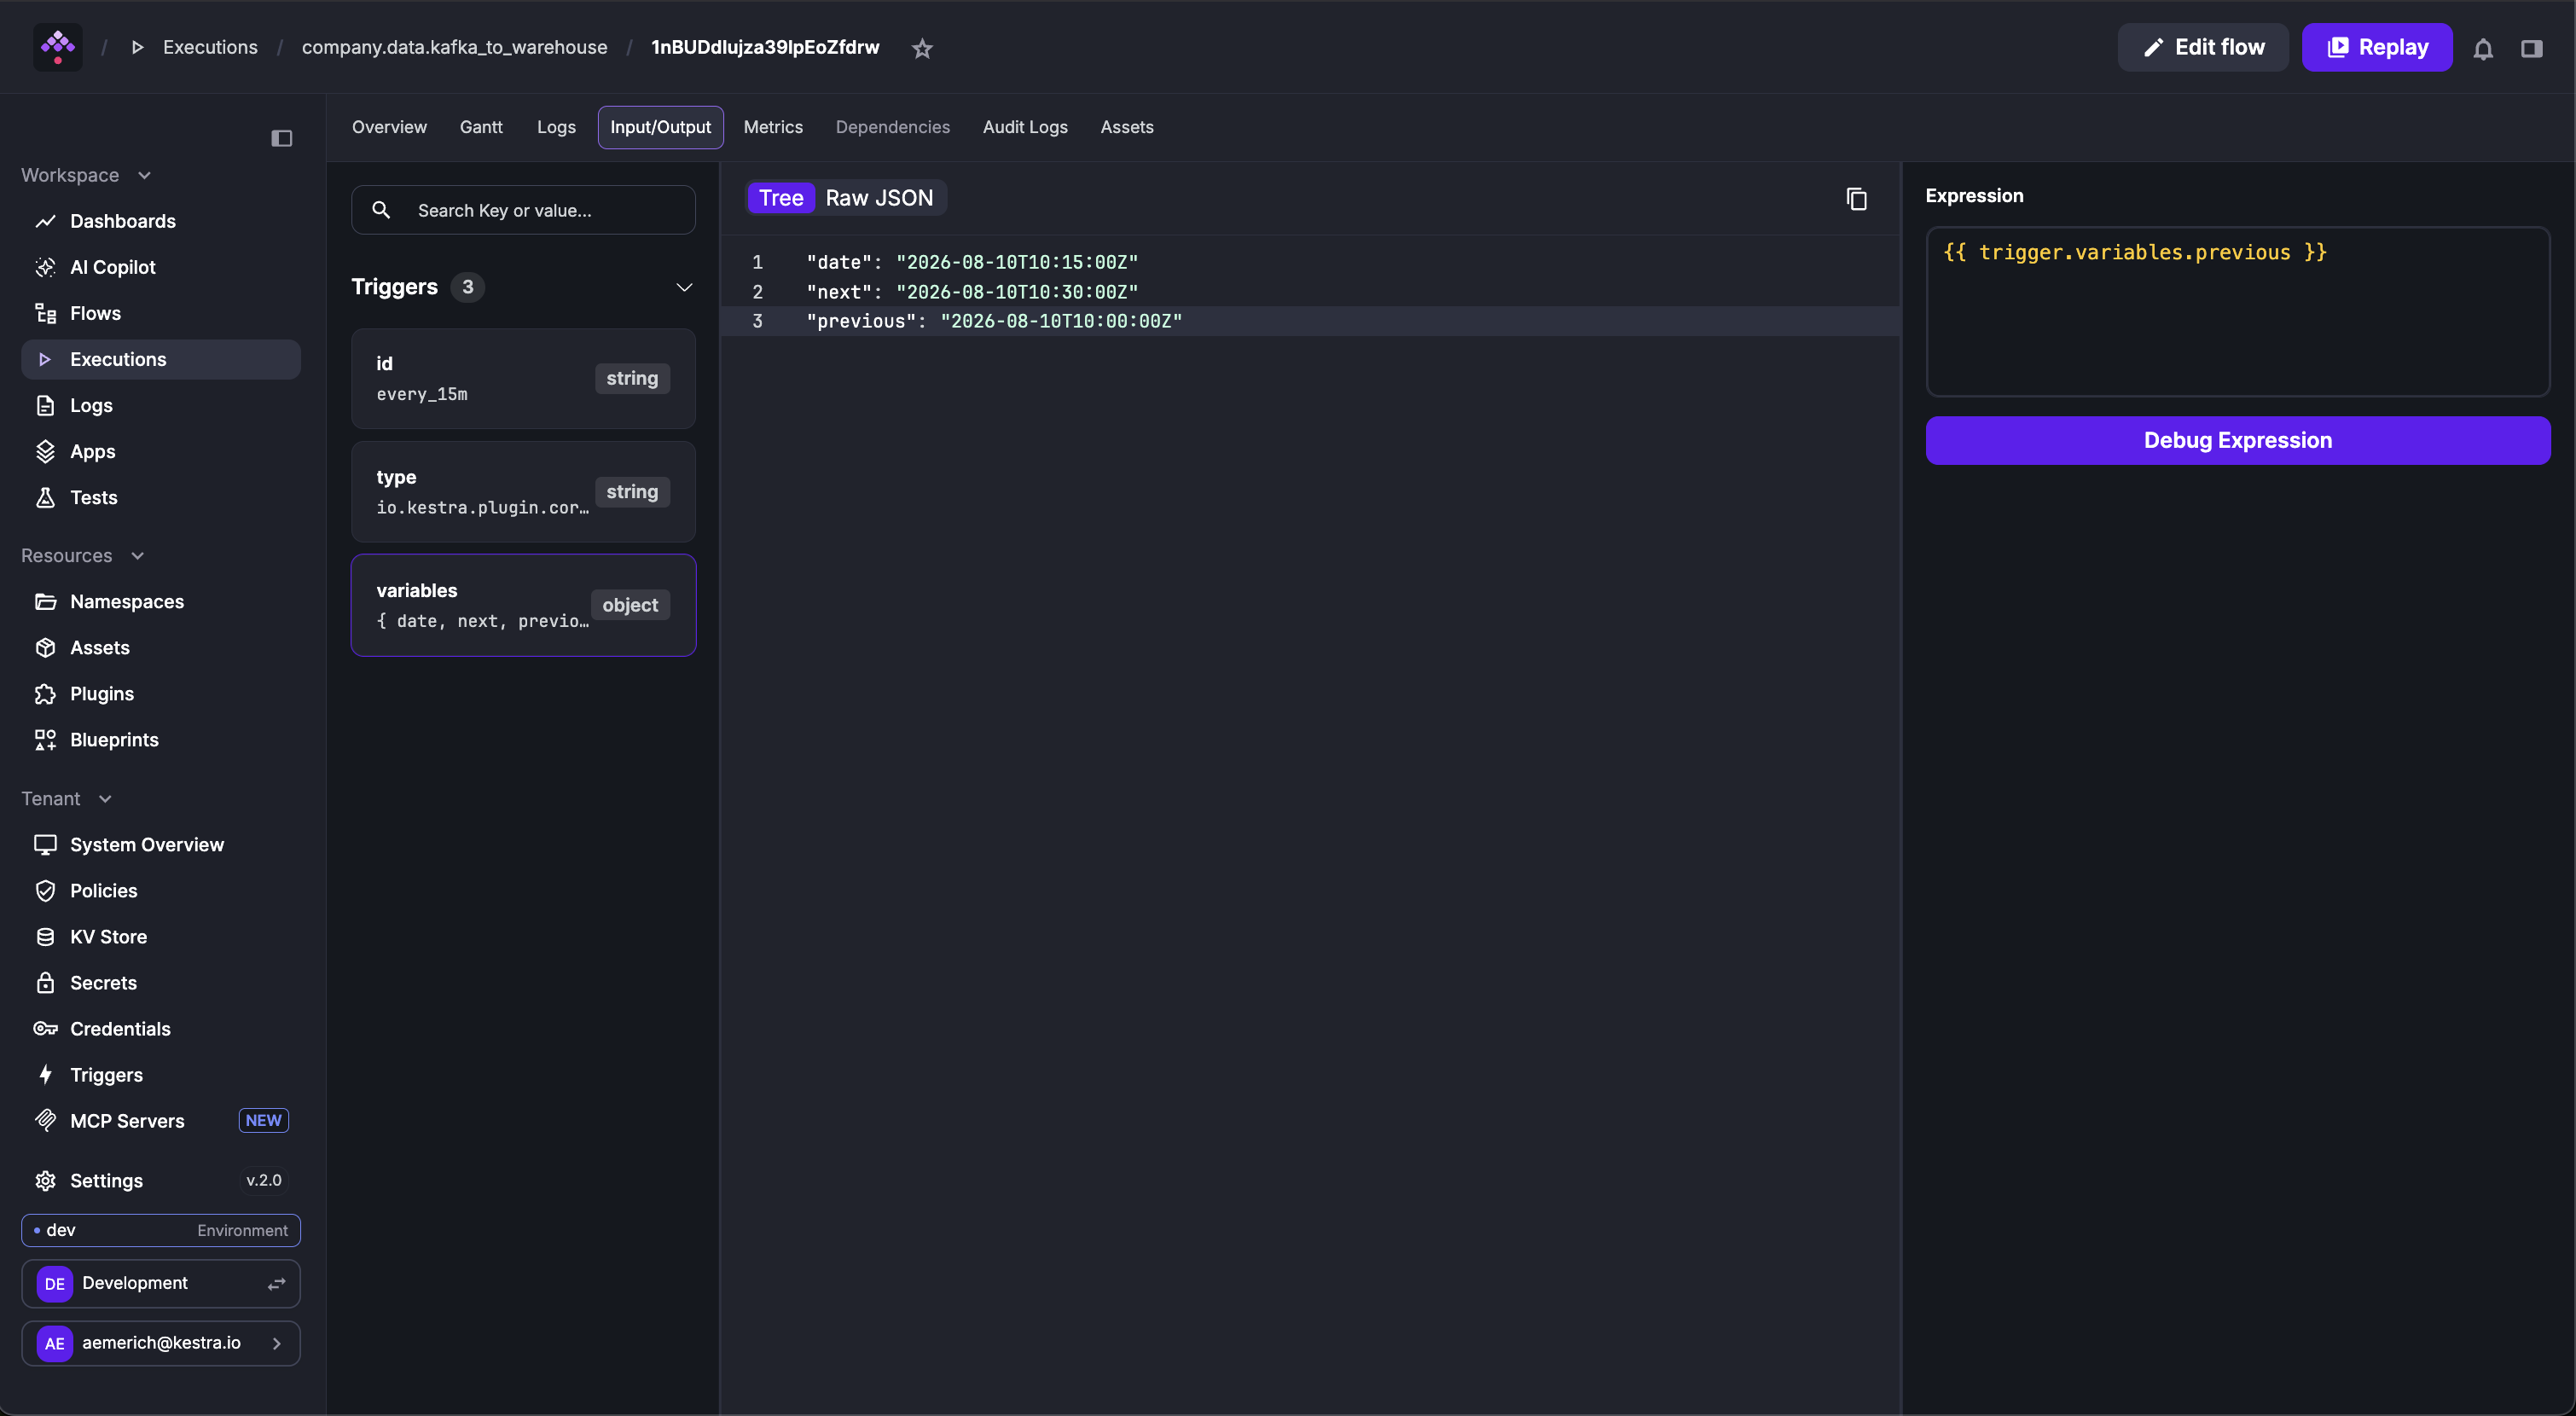The image size is (2576, 1416).
Task: Open Secrets page
Action: point(160,982)
